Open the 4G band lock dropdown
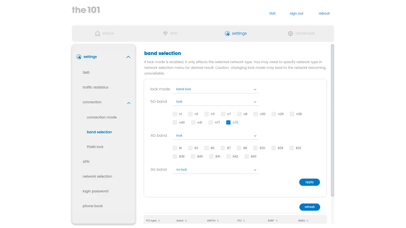This screenshot has height=228, width=406. (x=216, y=136)
